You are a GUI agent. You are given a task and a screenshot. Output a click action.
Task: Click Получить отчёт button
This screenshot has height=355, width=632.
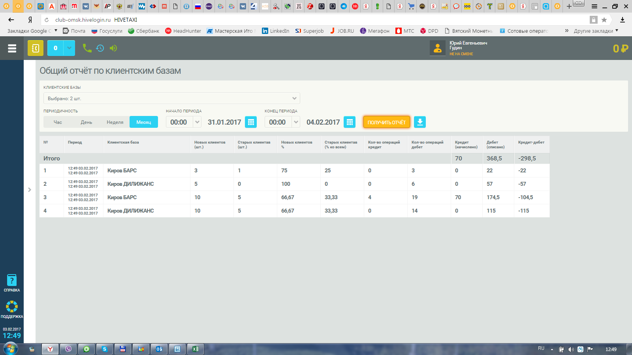click(x=387, y=122)
